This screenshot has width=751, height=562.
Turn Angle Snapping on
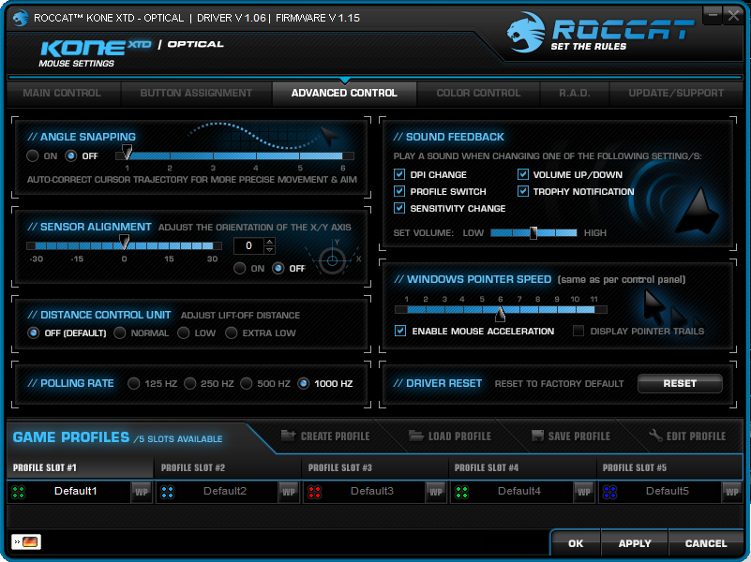(33, 155)
